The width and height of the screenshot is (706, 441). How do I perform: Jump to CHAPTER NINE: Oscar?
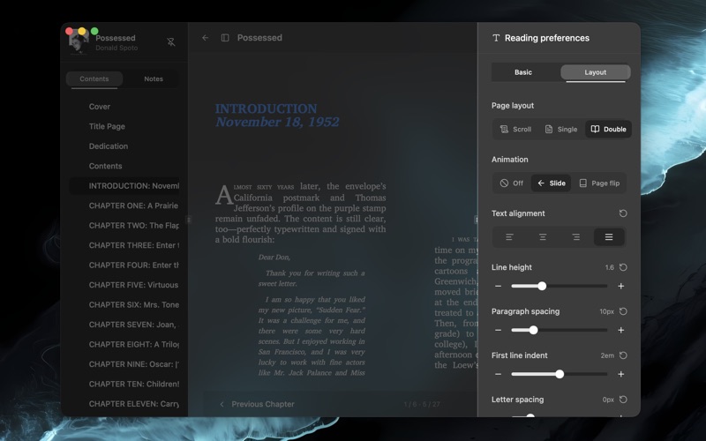(124, 364)
